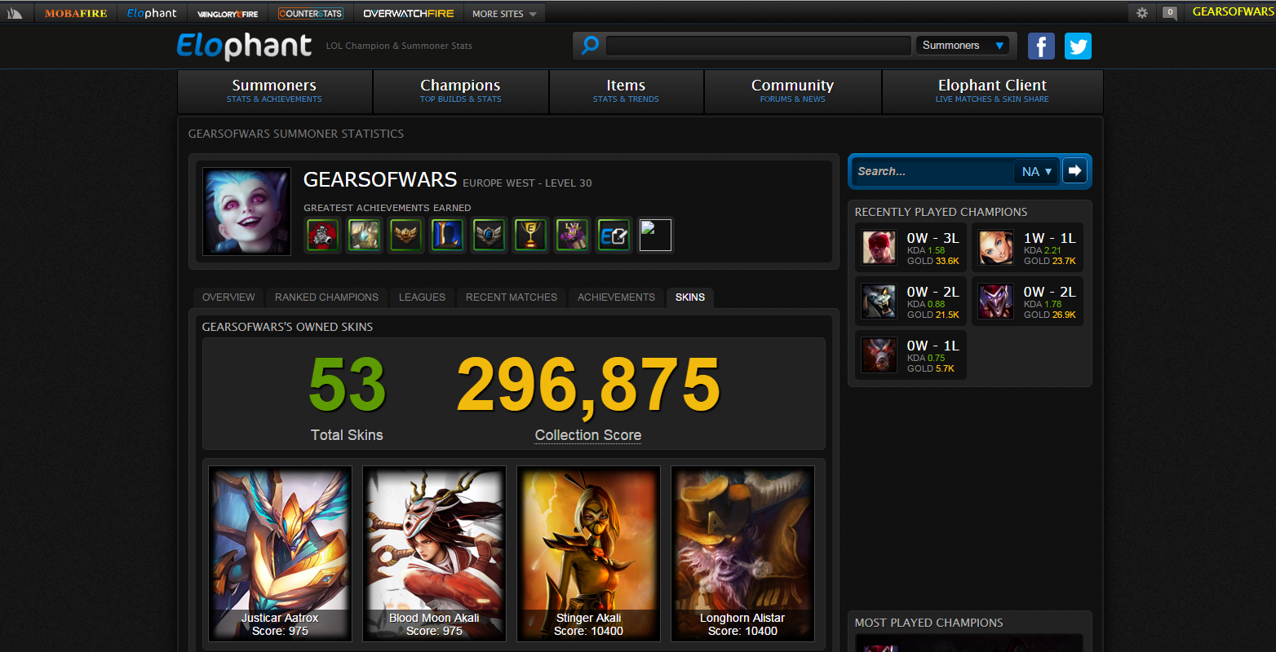Open the Twitter icon link
This screenshot has height=652, width=1276.
click(x=1078, y=46)
